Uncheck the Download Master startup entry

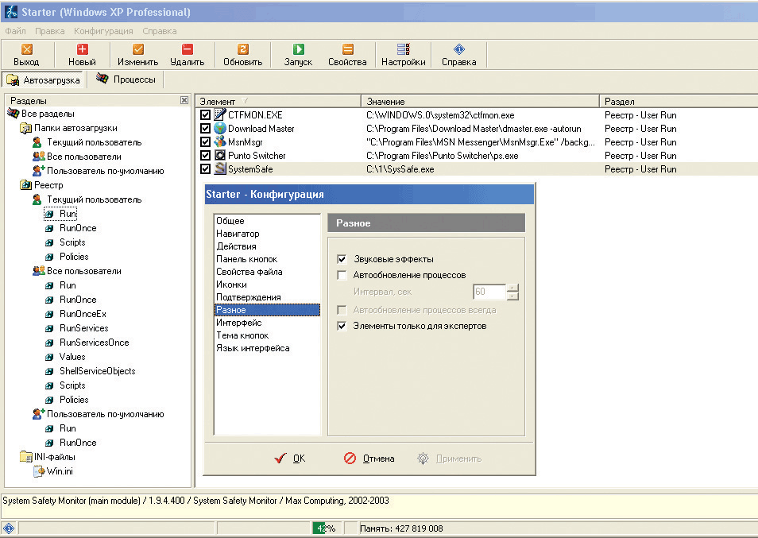[206, 129]
